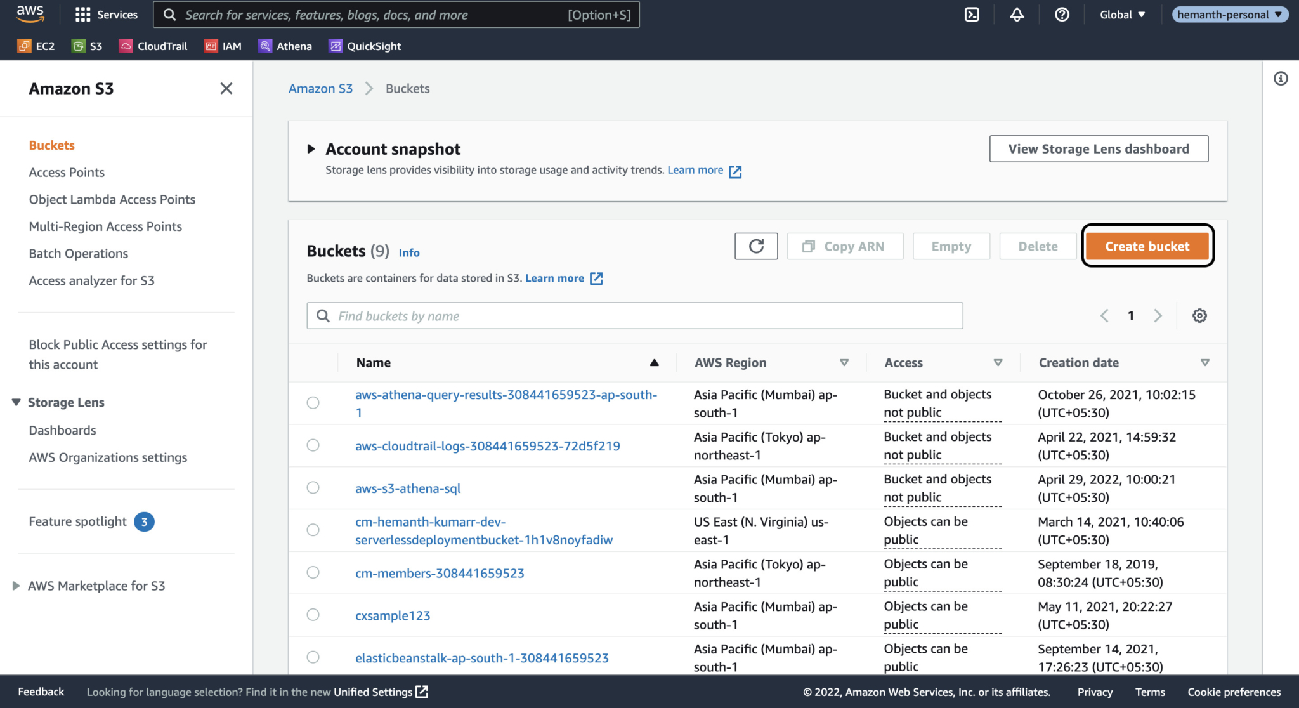The image size is (1299, 708).
Task: Select the aws-s3-athena-sql bucket radio button
Action: [313, 487]
